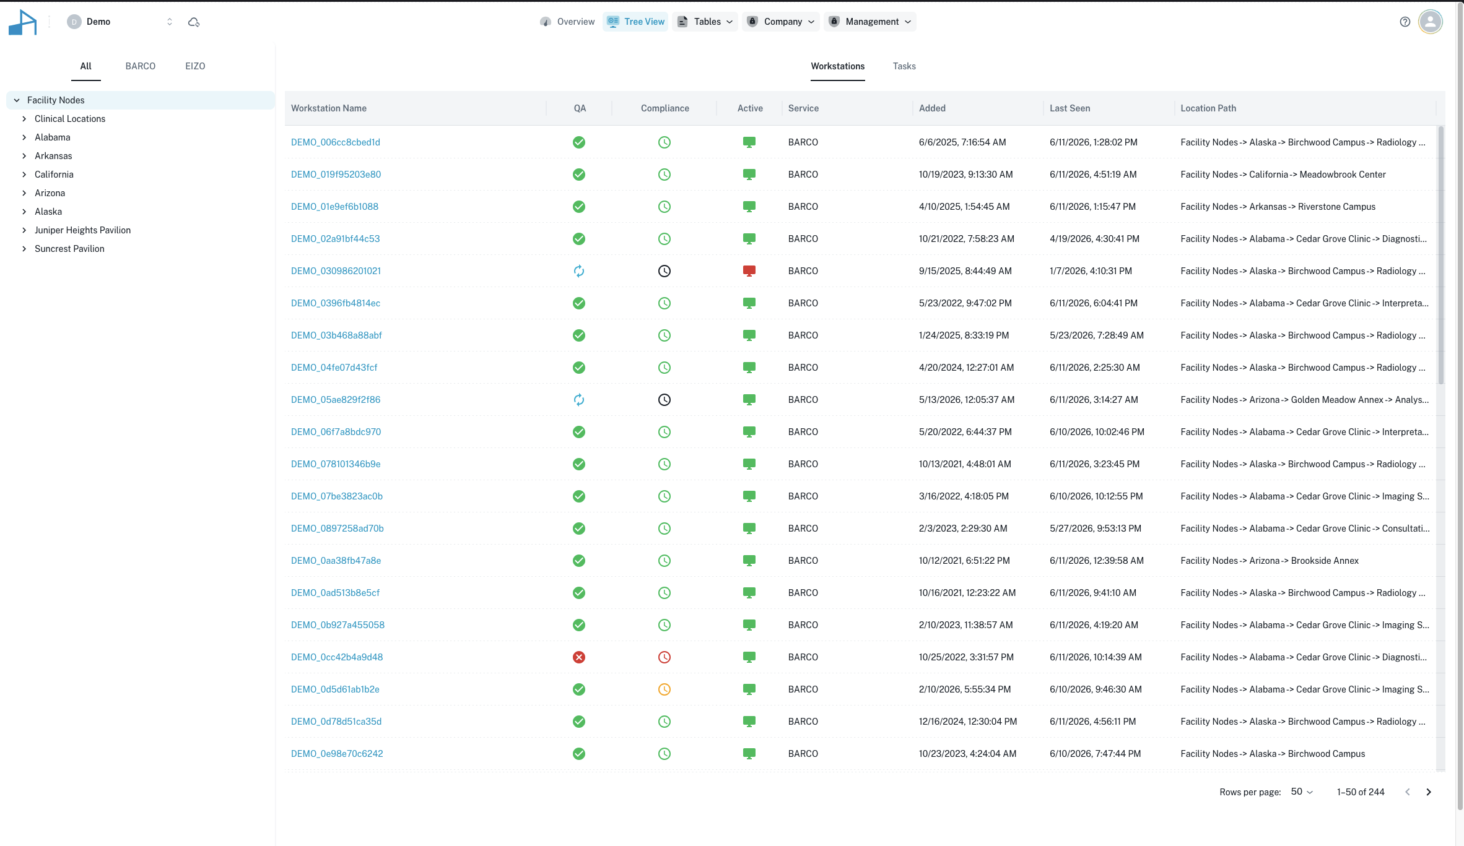Click black compliance clock for DEMO_05ae829f2f86
Viewport: 1464px width, 846px height.
[x=664, y=400]
